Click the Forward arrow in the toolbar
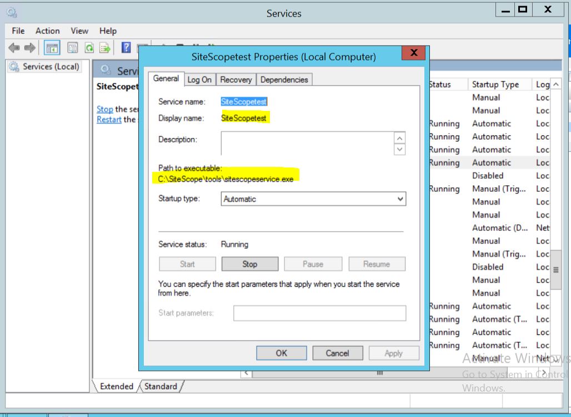The image size is (571, 417). pyautogui.click(x=30, y=48)
